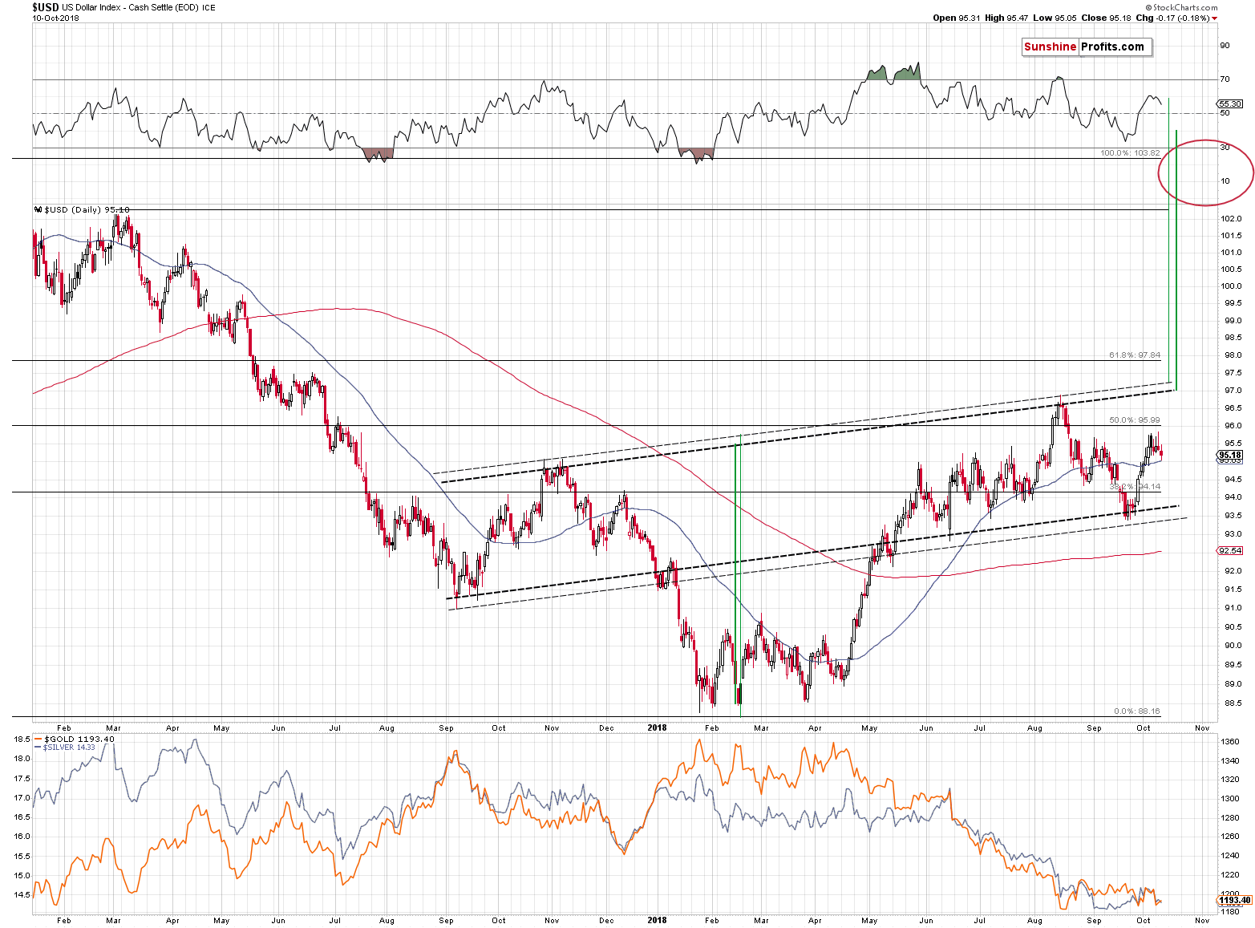Click the '61.8%: 97.84' retracement label
1255x928 pixels.
tap(1135, 355)
